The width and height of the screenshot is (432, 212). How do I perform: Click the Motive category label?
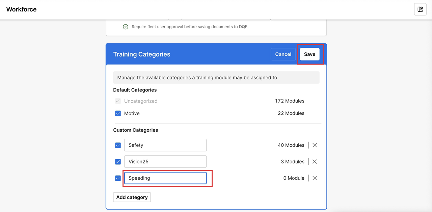[x=132, y=114]
